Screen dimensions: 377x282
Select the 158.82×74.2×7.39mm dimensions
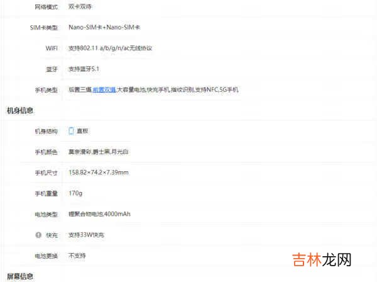pyautogui.click(x=99, y=172)
